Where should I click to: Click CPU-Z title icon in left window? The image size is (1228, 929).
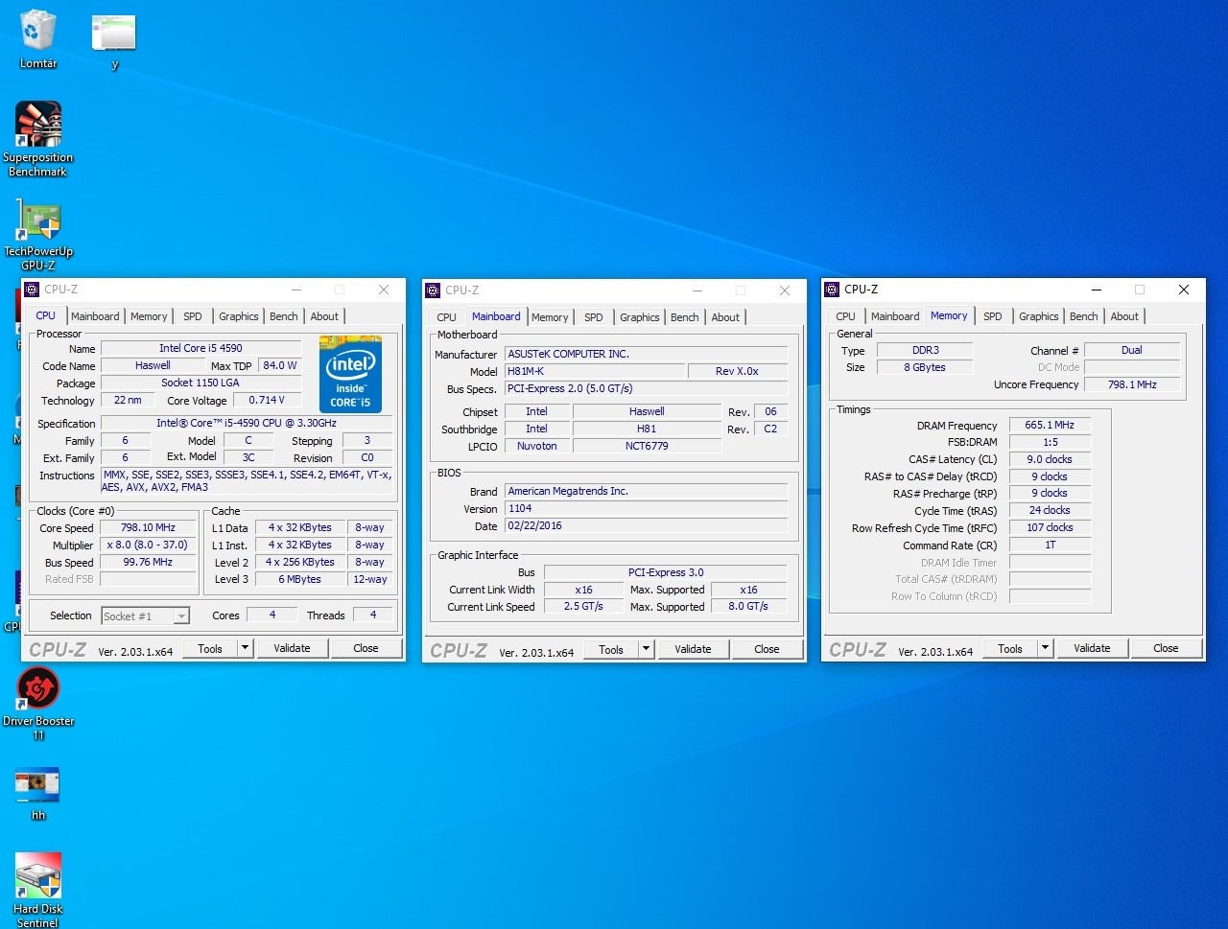(32, 290)
